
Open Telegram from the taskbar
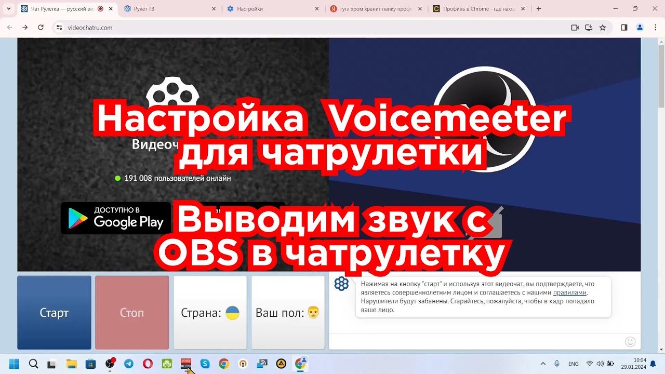129,364
